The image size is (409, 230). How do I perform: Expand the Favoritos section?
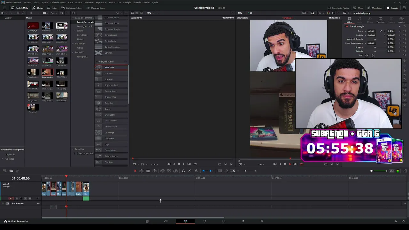pos(73,149)
